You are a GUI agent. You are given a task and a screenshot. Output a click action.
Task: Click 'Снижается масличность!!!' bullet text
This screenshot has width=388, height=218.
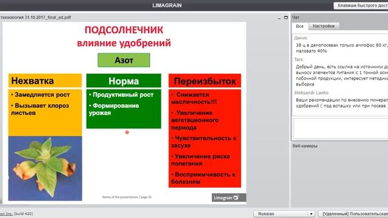coord(194,98)
